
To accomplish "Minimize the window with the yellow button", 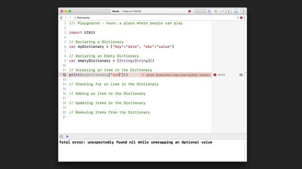I will click(66, 11).
